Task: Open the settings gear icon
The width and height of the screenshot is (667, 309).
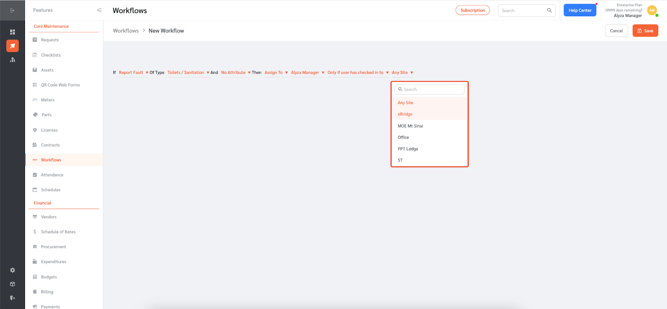Action: pos(13,270)
